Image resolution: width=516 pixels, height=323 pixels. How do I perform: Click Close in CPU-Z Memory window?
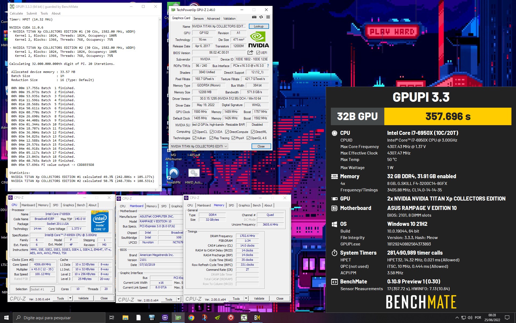tap(280, 299)
